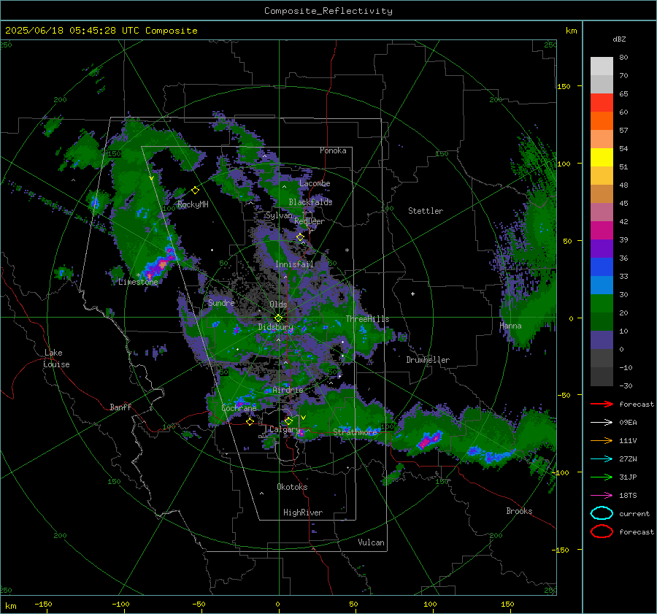Click the ThreeHills label
Image resolution: width=657 pixels, height=614 pixels.
pos(367,319)
